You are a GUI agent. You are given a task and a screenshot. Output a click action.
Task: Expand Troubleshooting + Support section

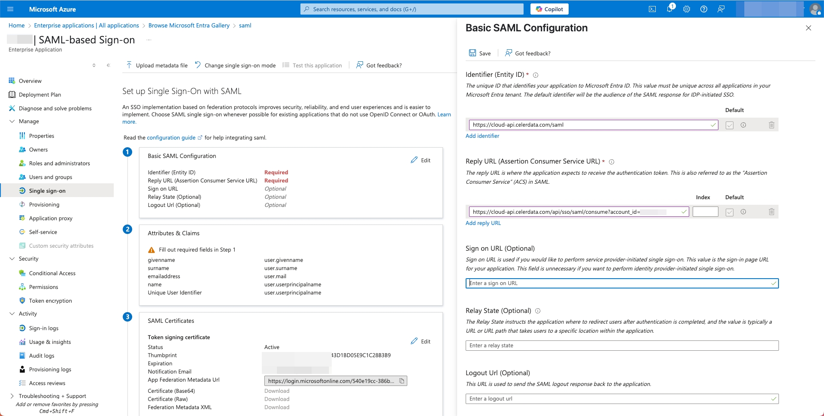pyautogui.click(x=12, y=396)
